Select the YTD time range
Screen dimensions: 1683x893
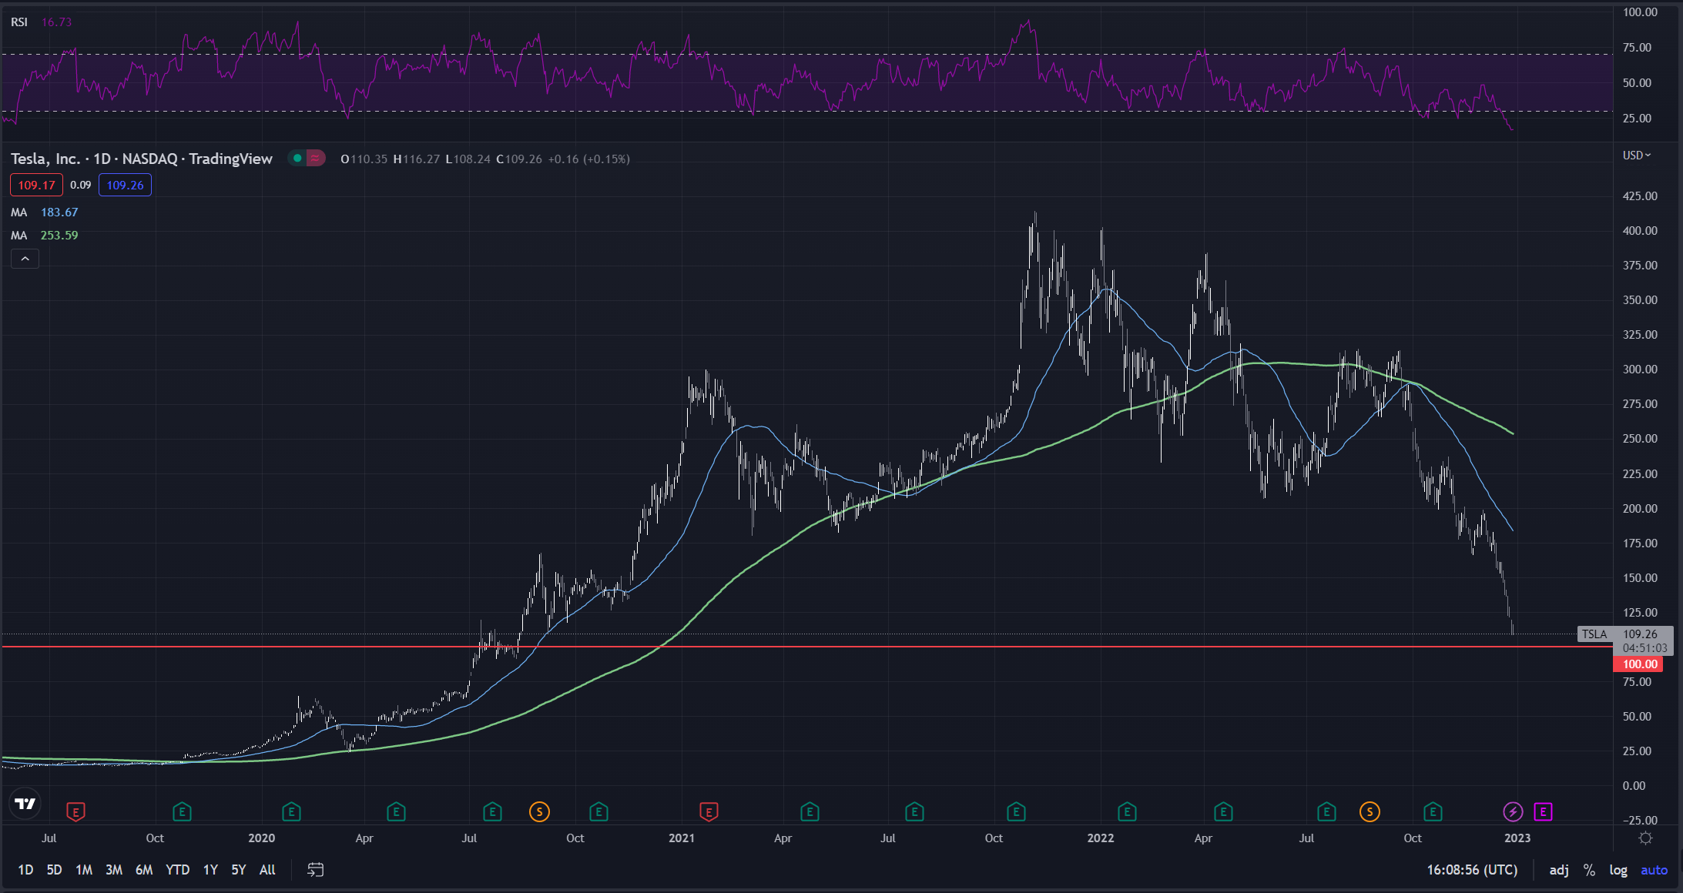(178, 870)
